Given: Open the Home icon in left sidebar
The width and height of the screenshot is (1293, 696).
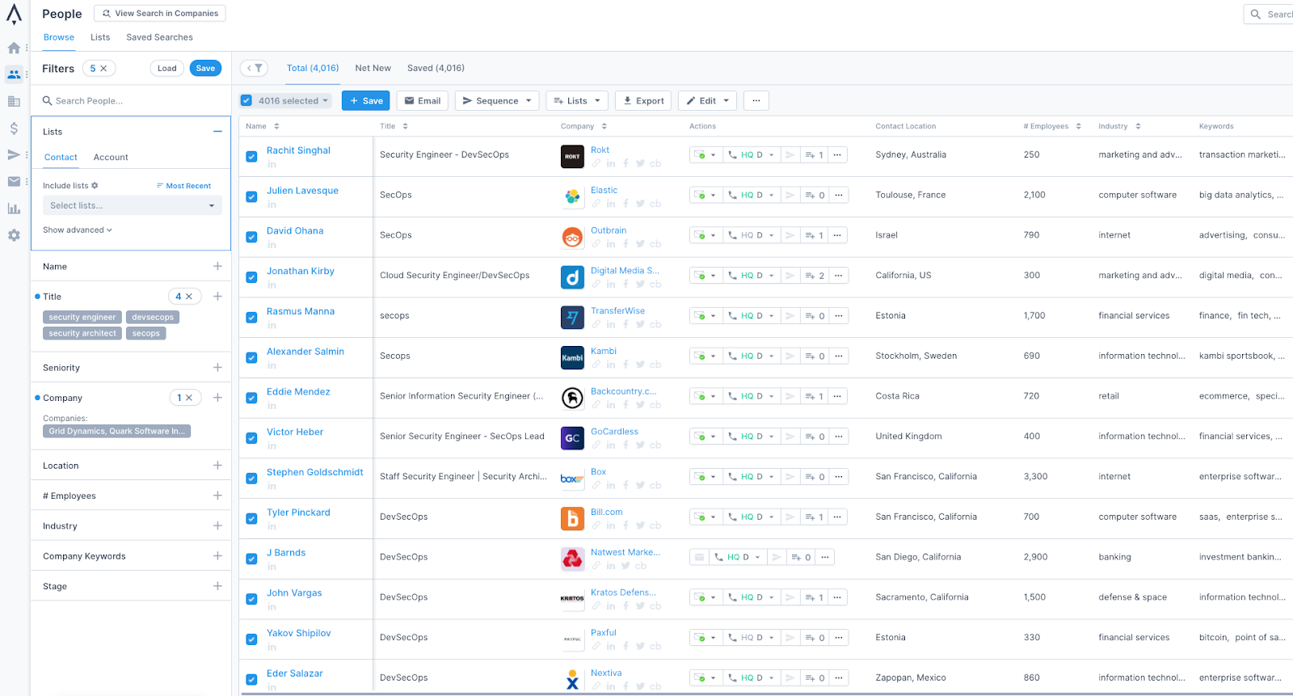Looking at the screenshot, I should click(x=14, y=48).
